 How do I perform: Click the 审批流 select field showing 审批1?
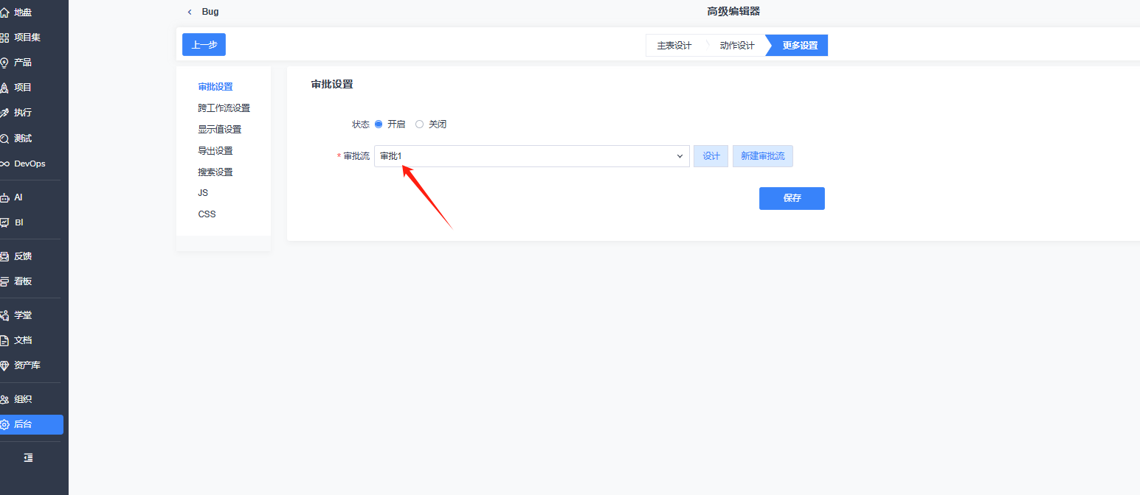point(532,156)
